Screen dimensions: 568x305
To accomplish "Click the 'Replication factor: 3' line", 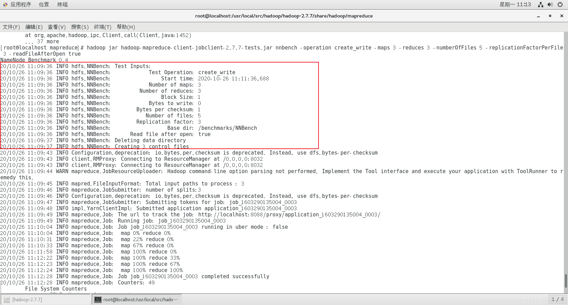I will [x=100, y=122].
